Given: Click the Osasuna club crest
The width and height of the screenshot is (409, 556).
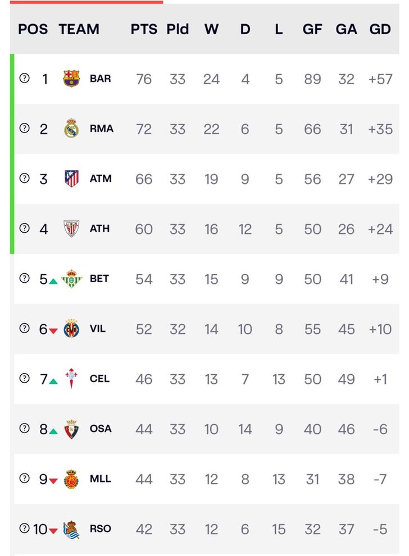Looking at the screenshot, I should coord(71,429).
